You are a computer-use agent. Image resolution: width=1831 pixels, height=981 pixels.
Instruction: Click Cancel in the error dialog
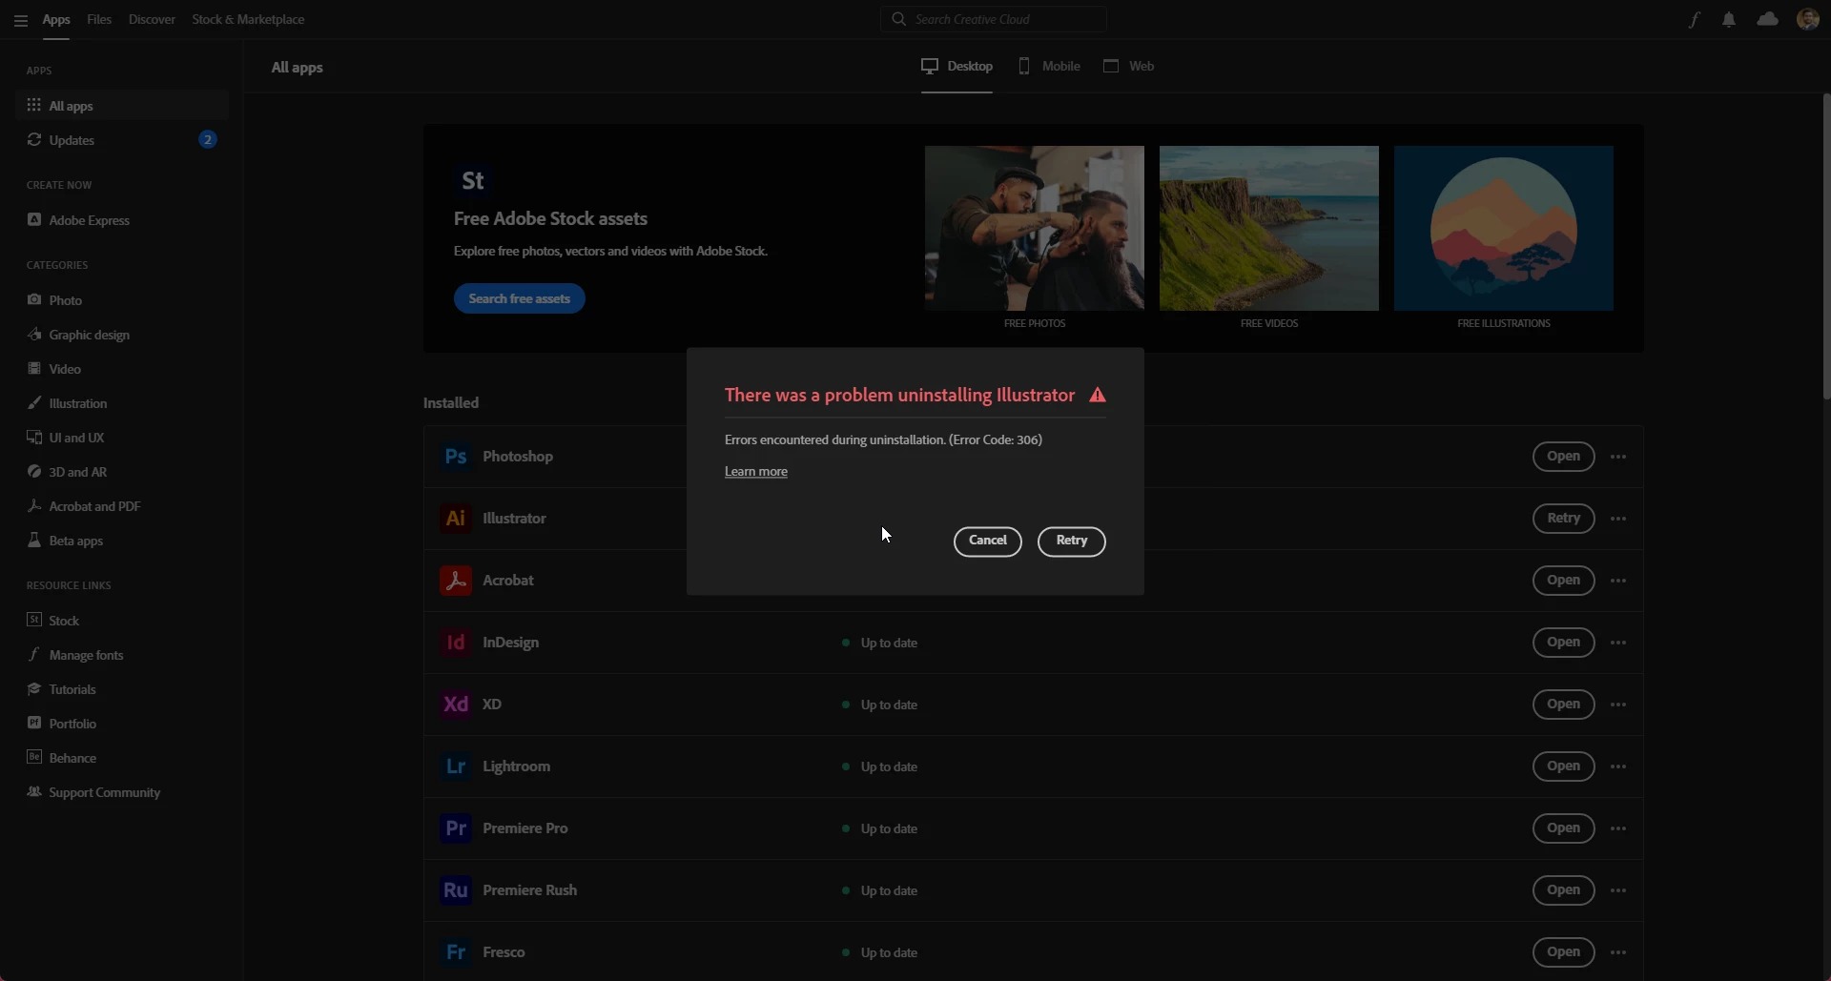point(988,541)
